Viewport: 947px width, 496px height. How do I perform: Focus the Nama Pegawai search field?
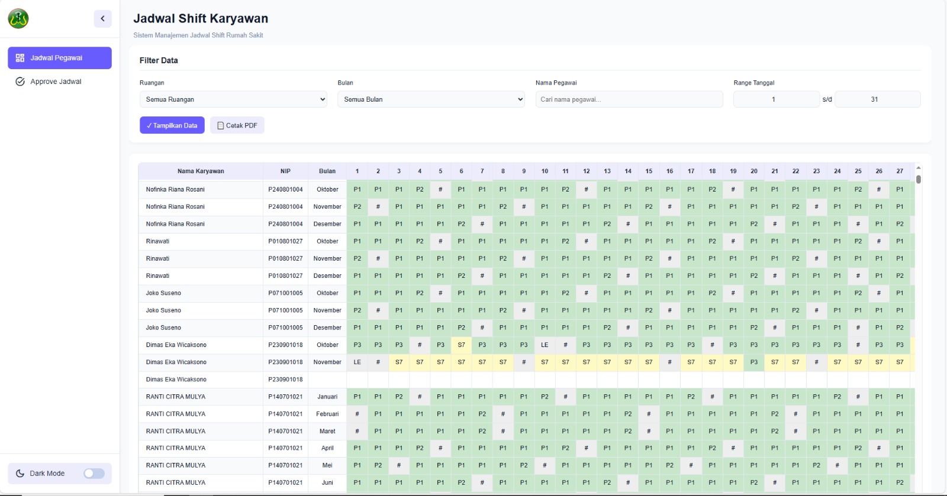coord(629,99)
